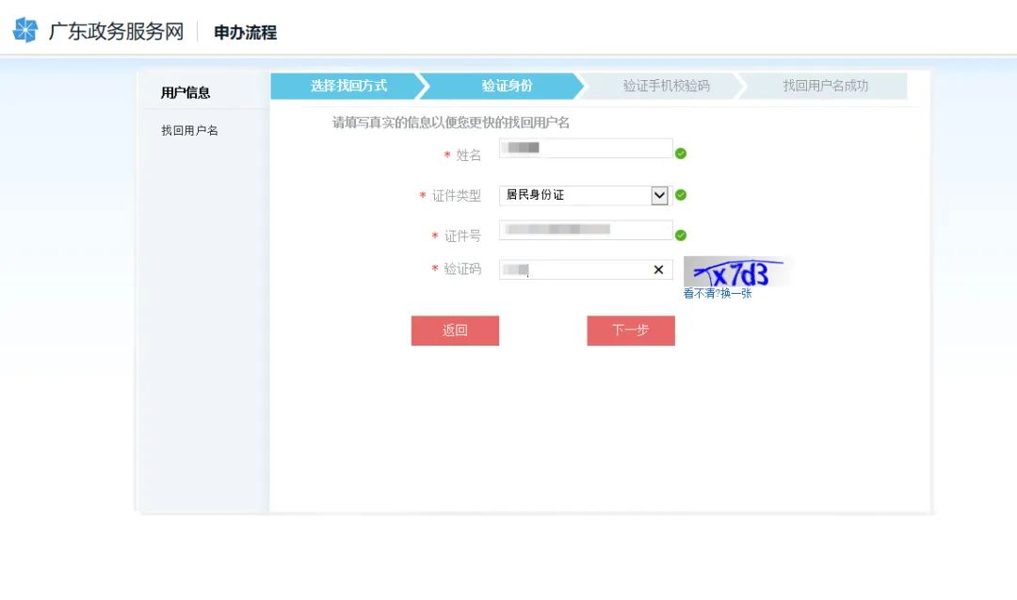This screenshot has width=1017, height=600.
Task: Click the captcha image showing Tx7d3
Action: tap(734, 271)
